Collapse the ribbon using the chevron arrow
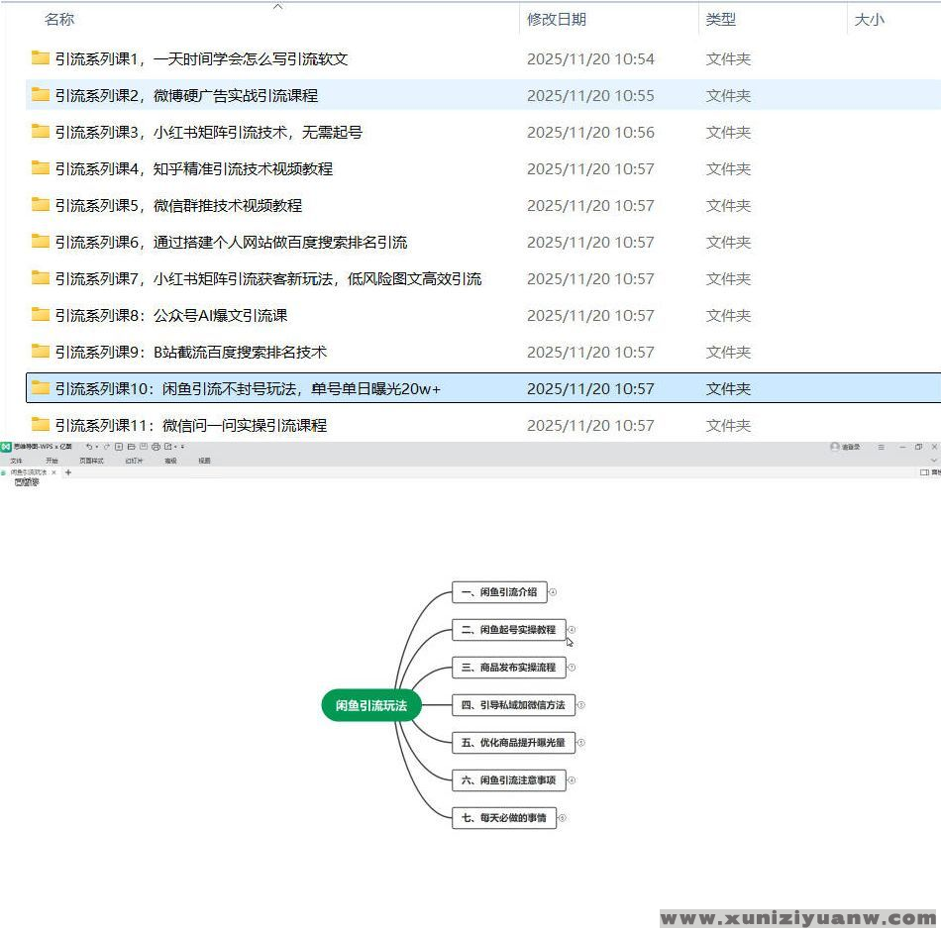The height and width of the screenshot is (933, 941). point(934,461)
